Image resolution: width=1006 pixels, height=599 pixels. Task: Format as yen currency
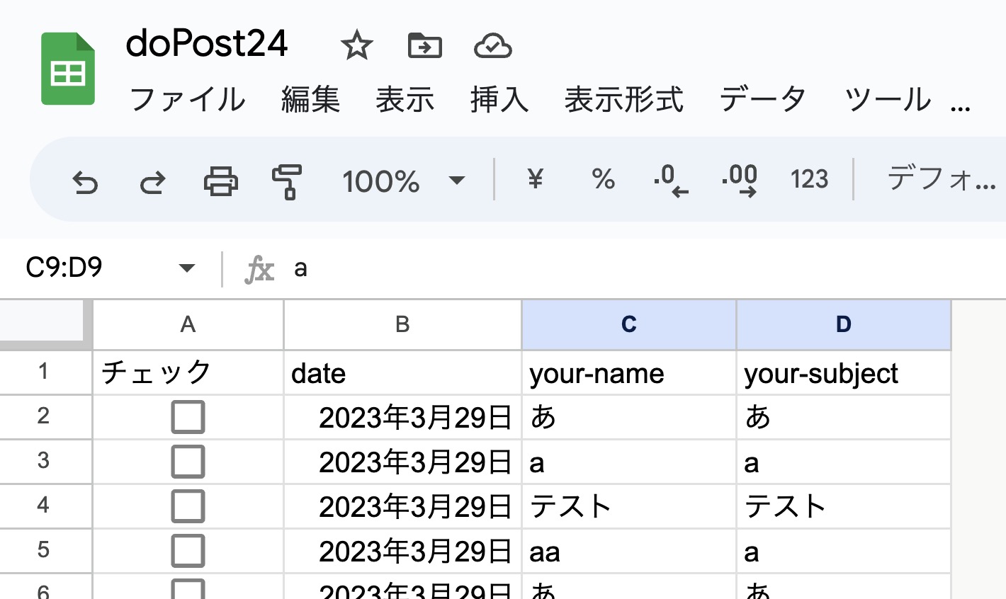coord(535,180)
